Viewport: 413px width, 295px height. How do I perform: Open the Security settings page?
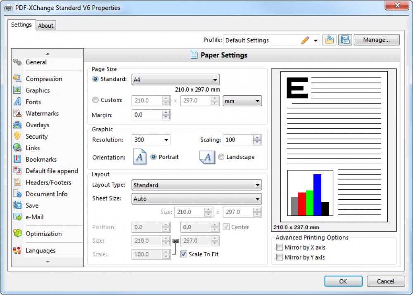coord(36,137)
